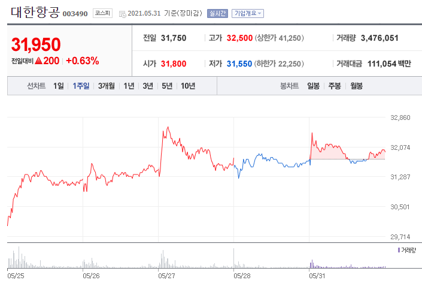The width and height of the screenshot is (422, 286).
Task: Click the calendar icon beside 2021.05.31
Action: 123,14
